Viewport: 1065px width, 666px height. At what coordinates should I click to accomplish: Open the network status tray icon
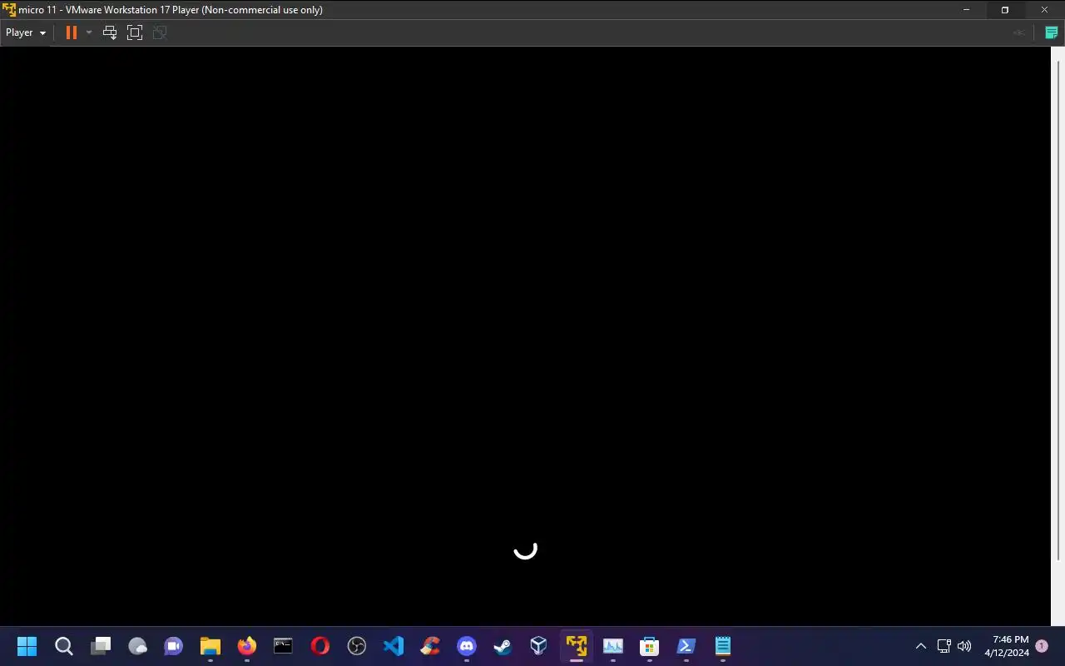pos(944,646)
